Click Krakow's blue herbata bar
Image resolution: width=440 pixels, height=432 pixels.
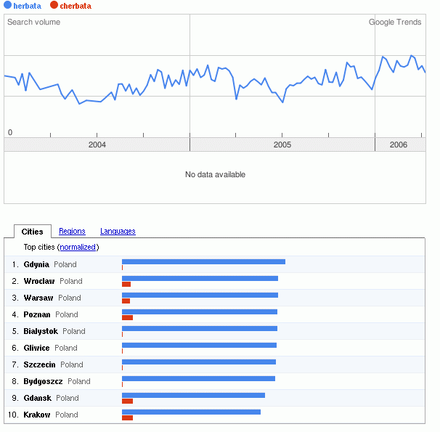[x=191, y=412]
